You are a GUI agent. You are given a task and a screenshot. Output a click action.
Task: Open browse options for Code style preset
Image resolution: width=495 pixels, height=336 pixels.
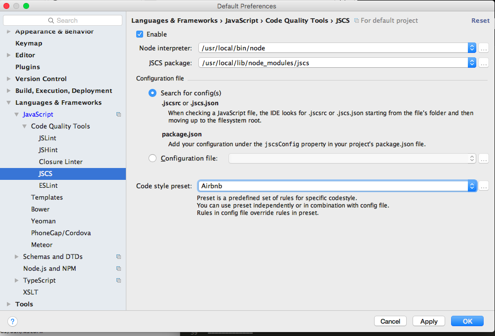pyautogui.click(x=483, y=186)
